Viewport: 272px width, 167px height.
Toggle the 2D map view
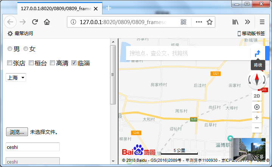click(x=257, y=96)
